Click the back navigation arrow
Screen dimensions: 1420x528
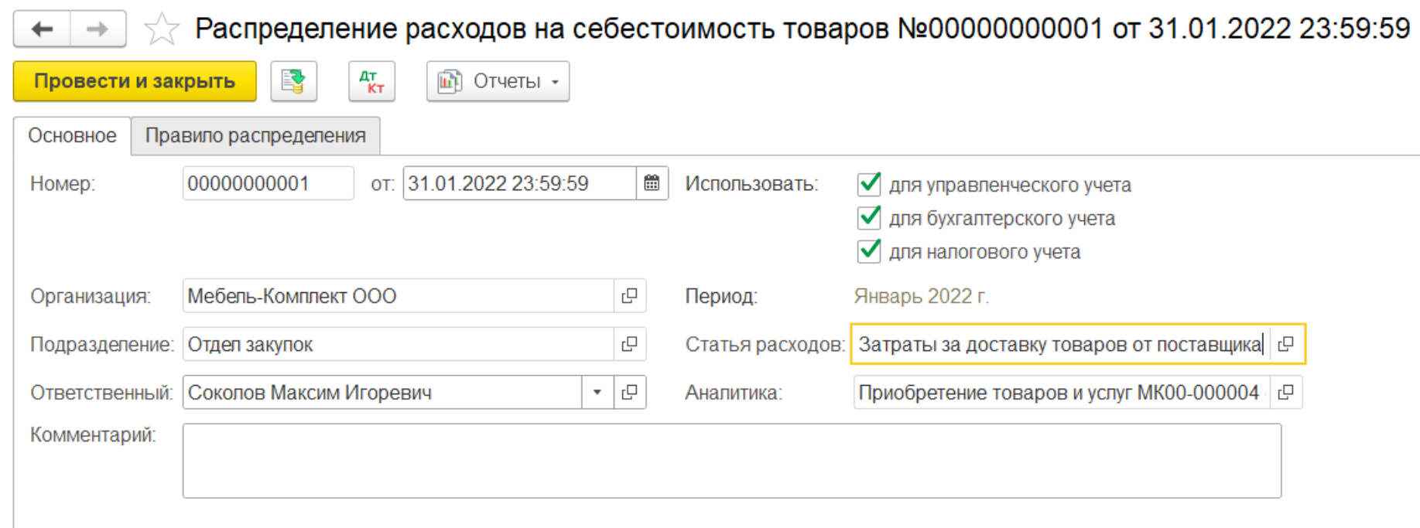pos(43,29)
